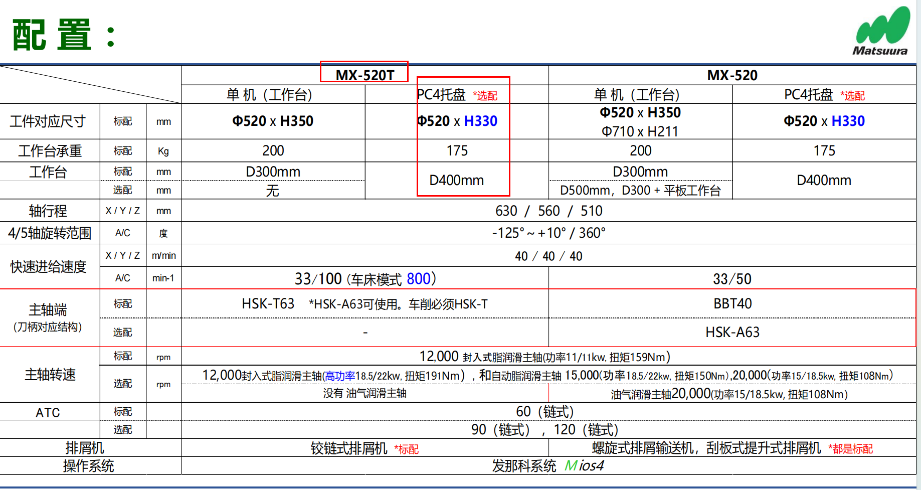Click the 度 unit cell
The height and width of the screenshot is (490, 921).
coord(163,233)
